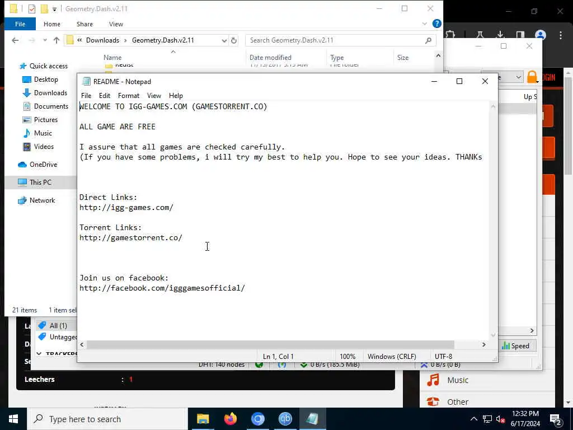Viewport: 573px width, 430px height.
Task: Open the Windows Start menu
Action: tap(13, 419)
